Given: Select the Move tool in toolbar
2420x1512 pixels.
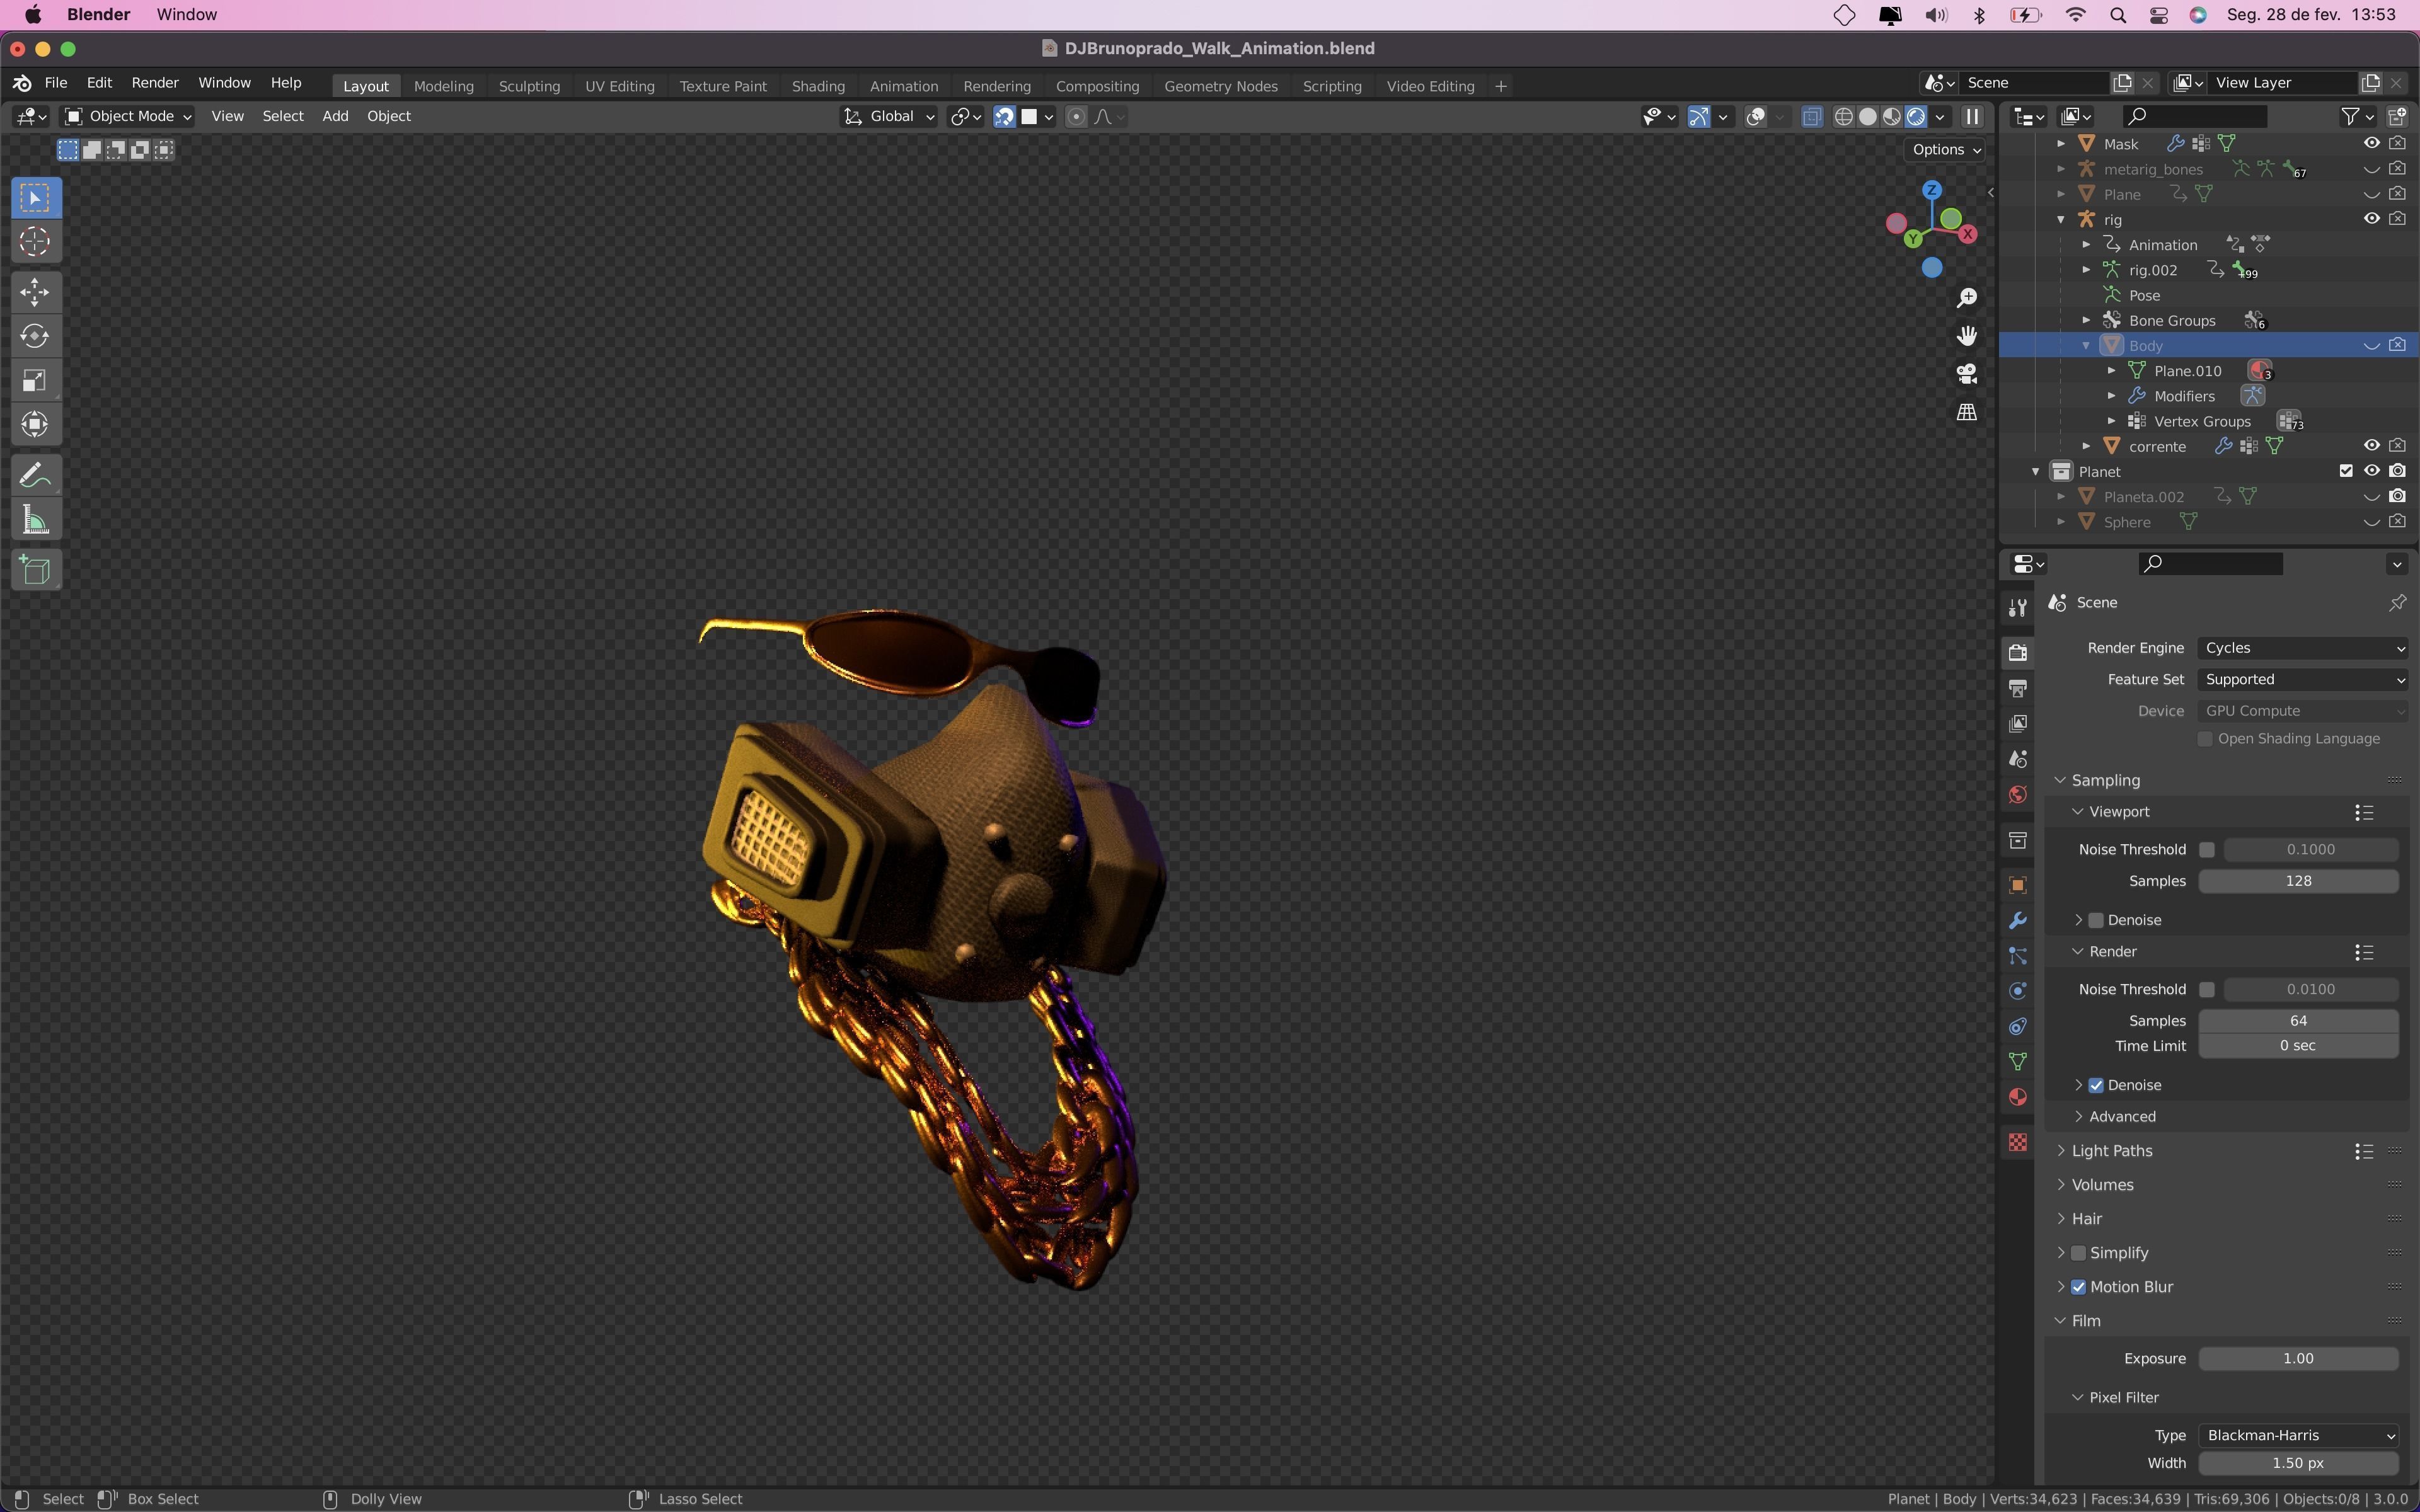Looking at the screenshot, I should (35, 292).
